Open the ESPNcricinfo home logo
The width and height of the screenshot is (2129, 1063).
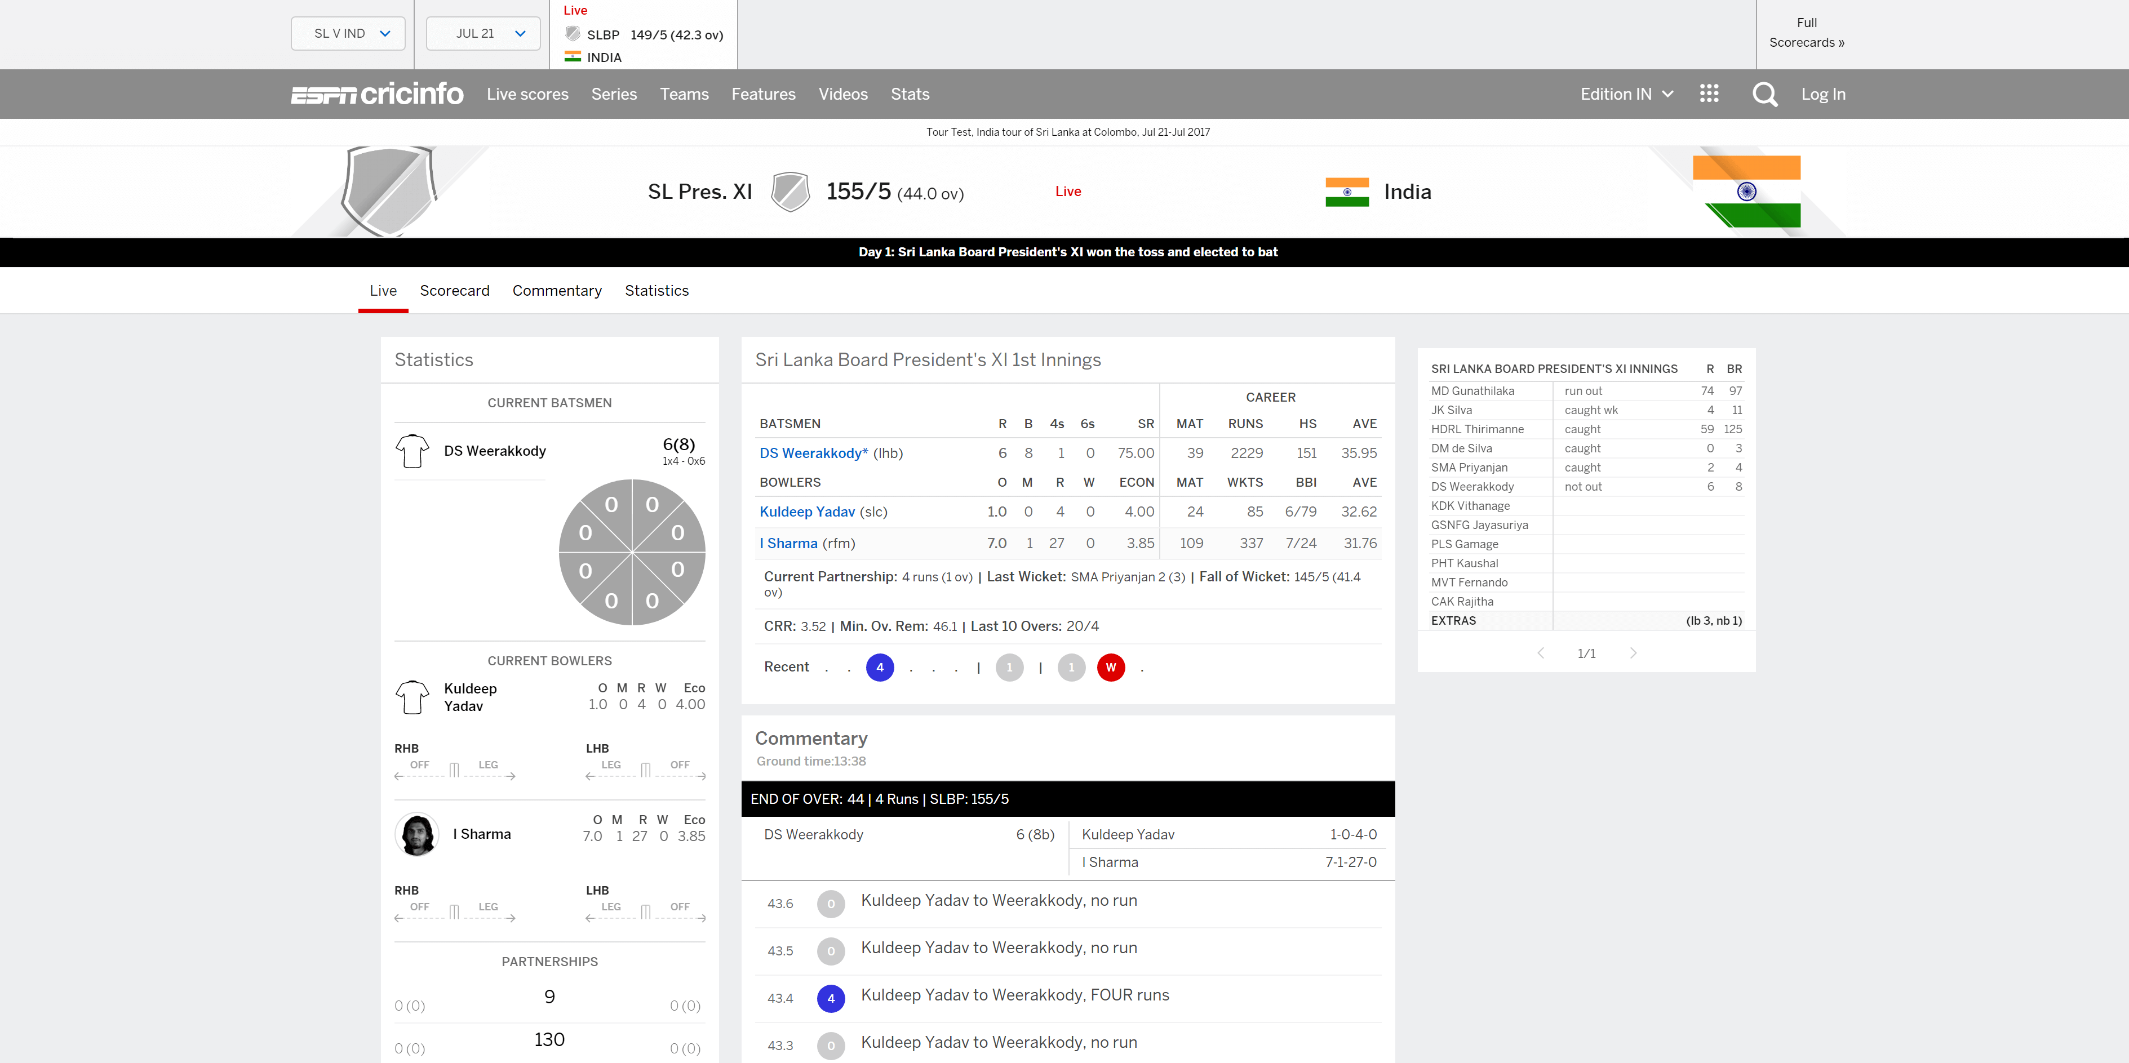(x=377, y=94)
